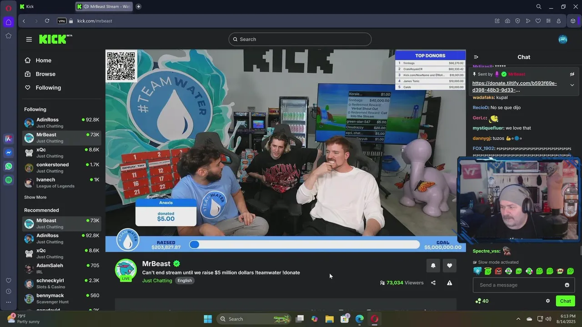Open the Opera sidebar home icon

(x=9, y=22)
